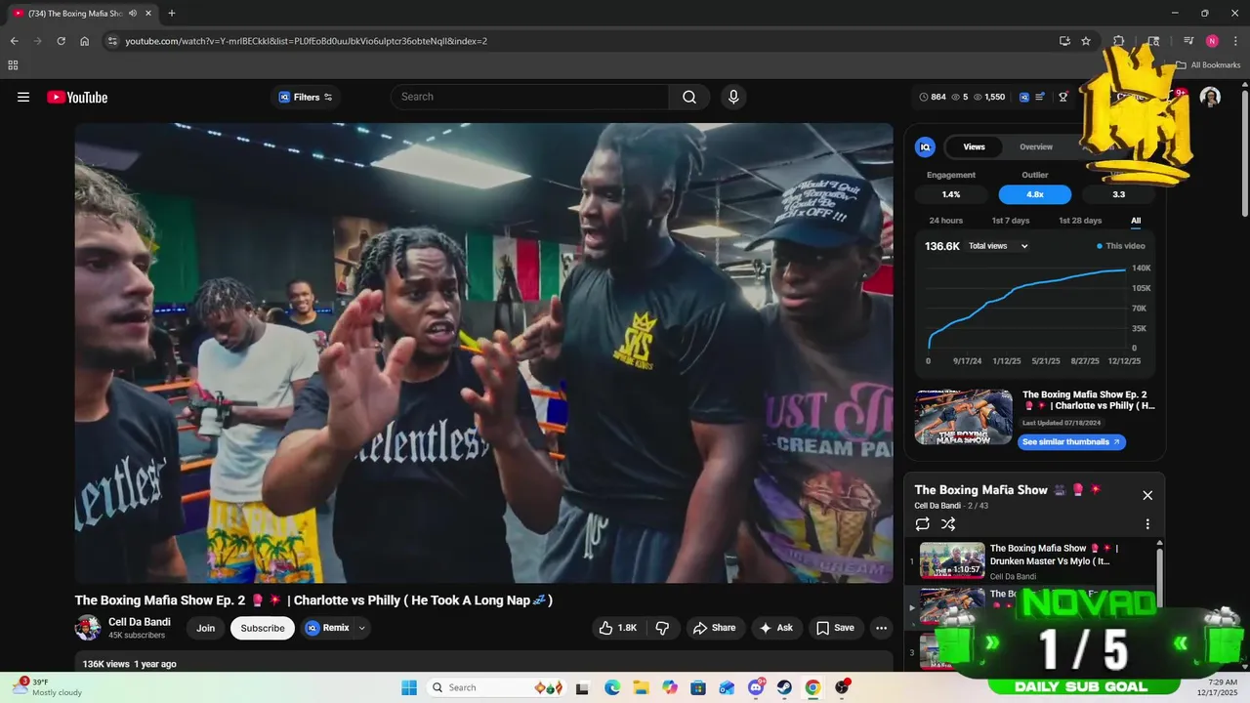
Task: Open Chrome apps grid in bookmarks bar
Action: (x=13, y=65)
